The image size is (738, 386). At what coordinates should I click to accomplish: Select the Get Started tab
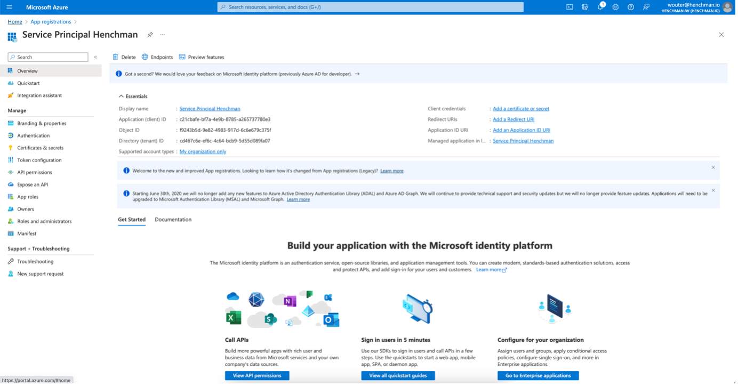132,220
